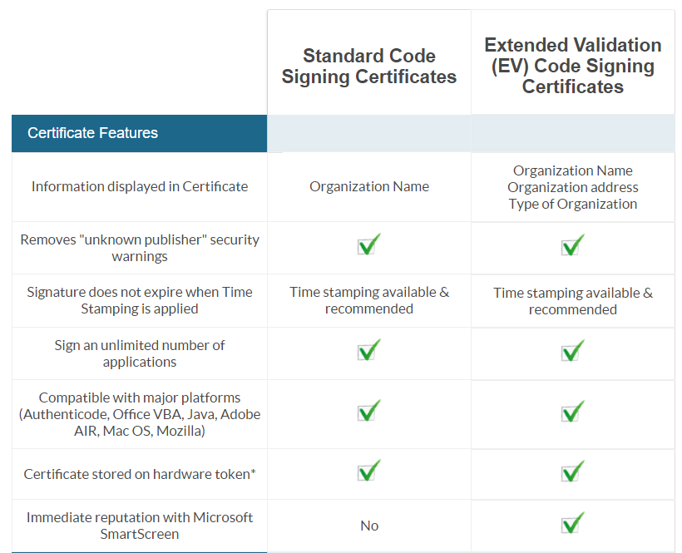Click Standard "Time stamping available & recommended" text
This screenshot has width=682, height=553.
pyautogui.click(x=369, y=300)
